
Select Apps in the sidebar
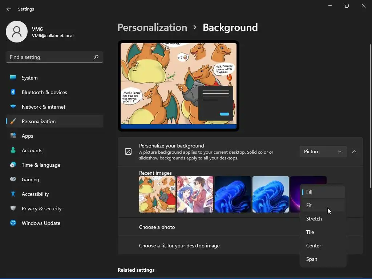[x=54, y=136]
